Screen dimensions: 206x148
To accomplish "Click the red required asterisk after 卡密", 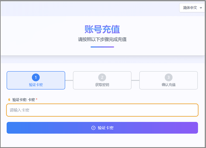I will tap(36, 100).
